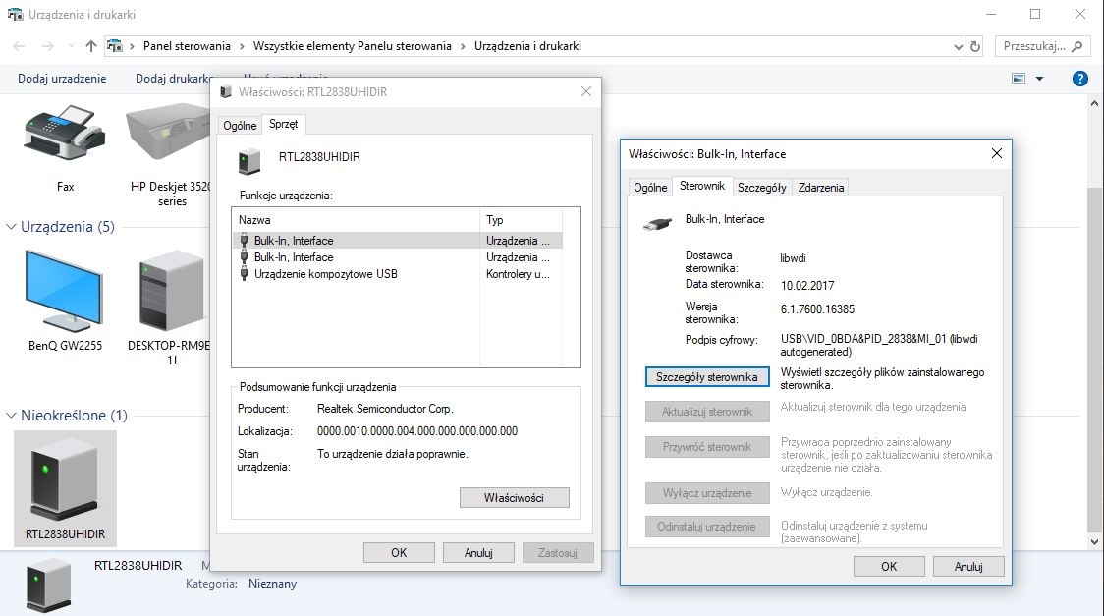The image size is (1104, 616).
Task: Select the second unhighlighted Bulk-In, Interface row
Action: pyautogui.click(x=397, y=257)
